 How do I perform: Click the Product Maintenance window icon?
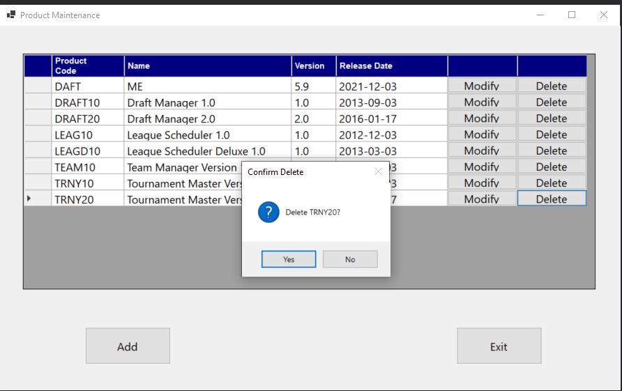coord(10,15)
